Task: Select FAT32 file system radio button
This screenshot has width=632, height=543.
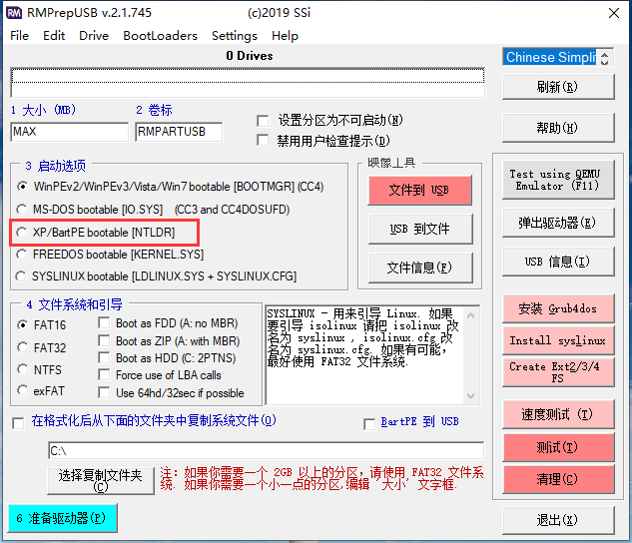Action: [24, 346]
